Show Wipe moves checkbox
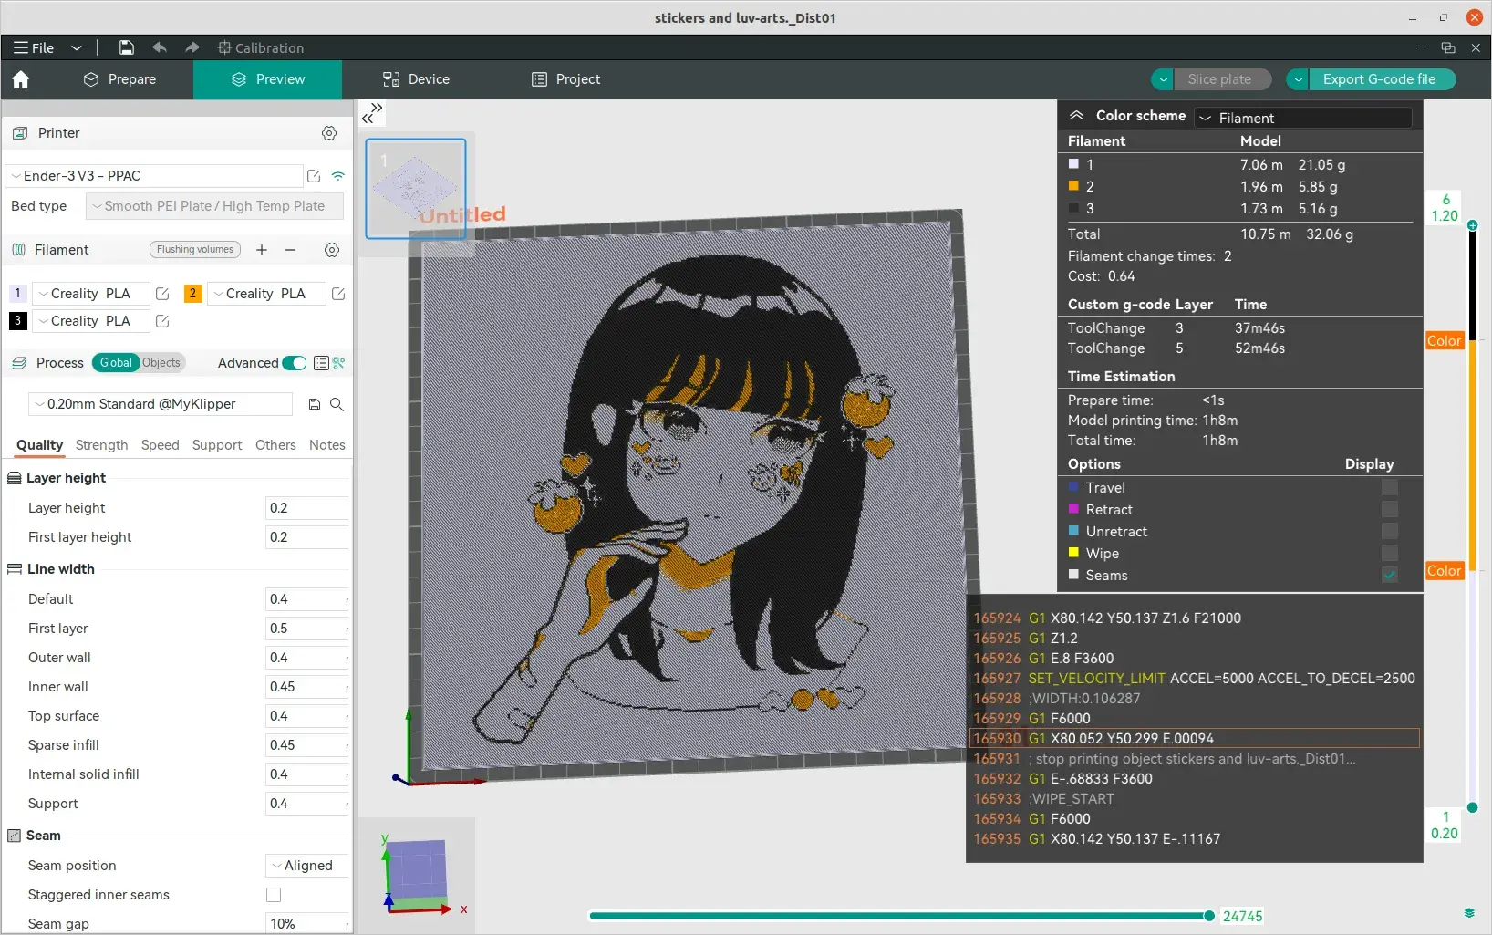Image resolution: width=1492 pixels, height=935 pixels. click(x=1390, y=554)
